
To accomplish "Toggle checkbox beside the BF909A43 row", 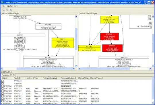I will click(x=3, y=81).
